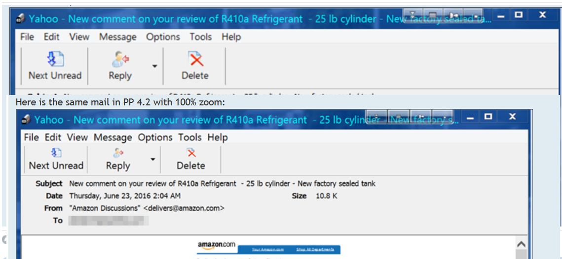
Task: Click the red X Delete icon in the enlarged-zoom window
Action: point(195,59)
